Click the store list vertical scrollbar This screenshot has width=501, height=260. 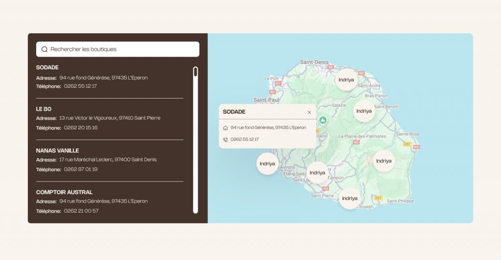(x=195, y=140)
